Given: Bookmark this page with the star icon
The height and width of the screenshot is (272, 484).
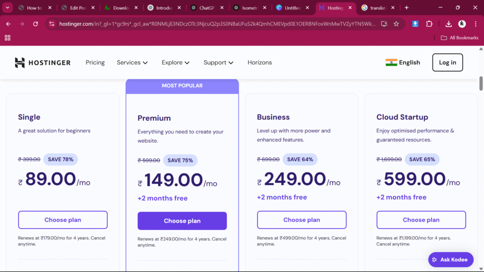Looking at the screenshot, I should pos(396,24).
